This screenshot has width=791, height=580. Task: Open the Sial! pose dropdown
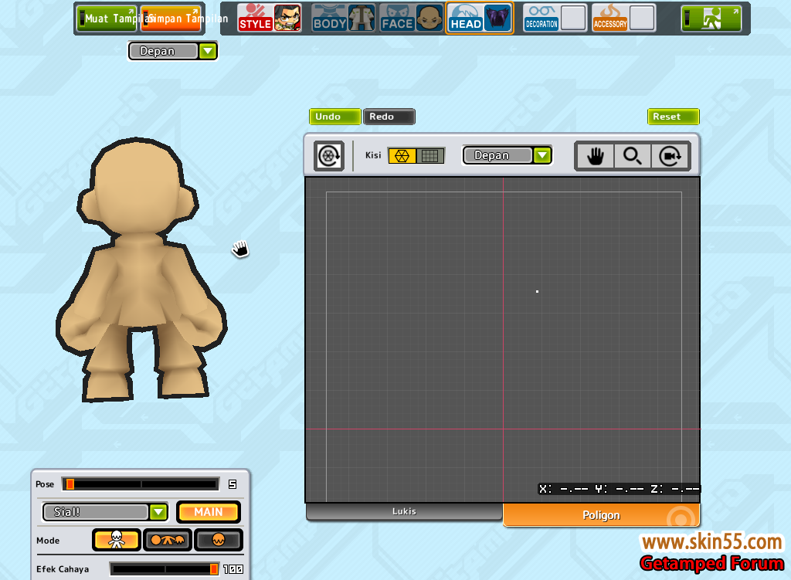point(105,512)
